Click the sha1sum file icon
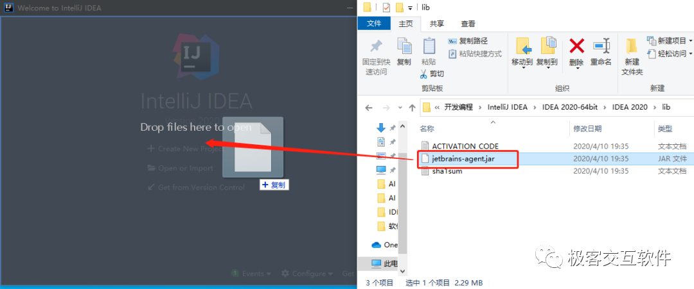This screenshot has width=694, height=289. pyautogui.click(x=425, y=170)
